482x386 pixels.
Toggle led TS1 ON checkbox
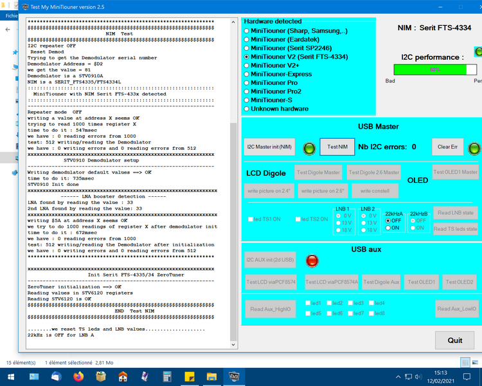point(251,219)
